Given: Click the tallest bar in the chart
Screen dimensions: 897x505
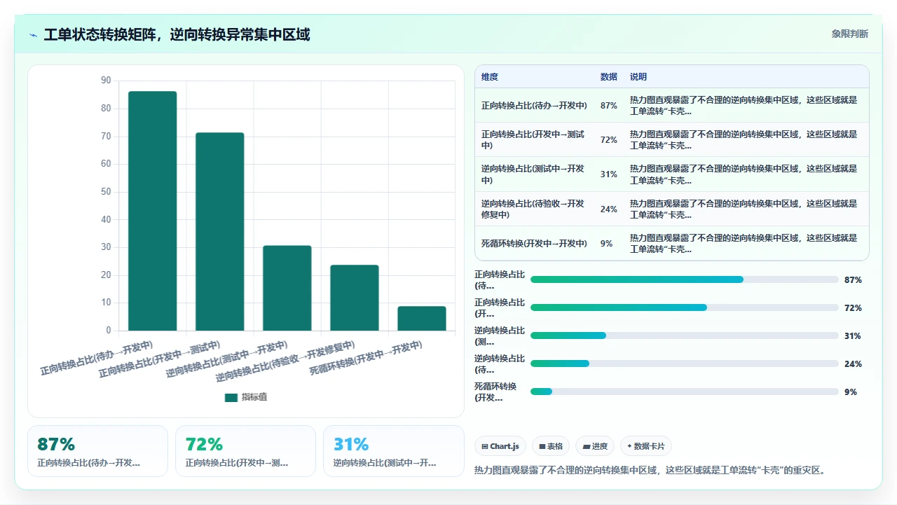Looking at the screenshot, I should [153, 211].
